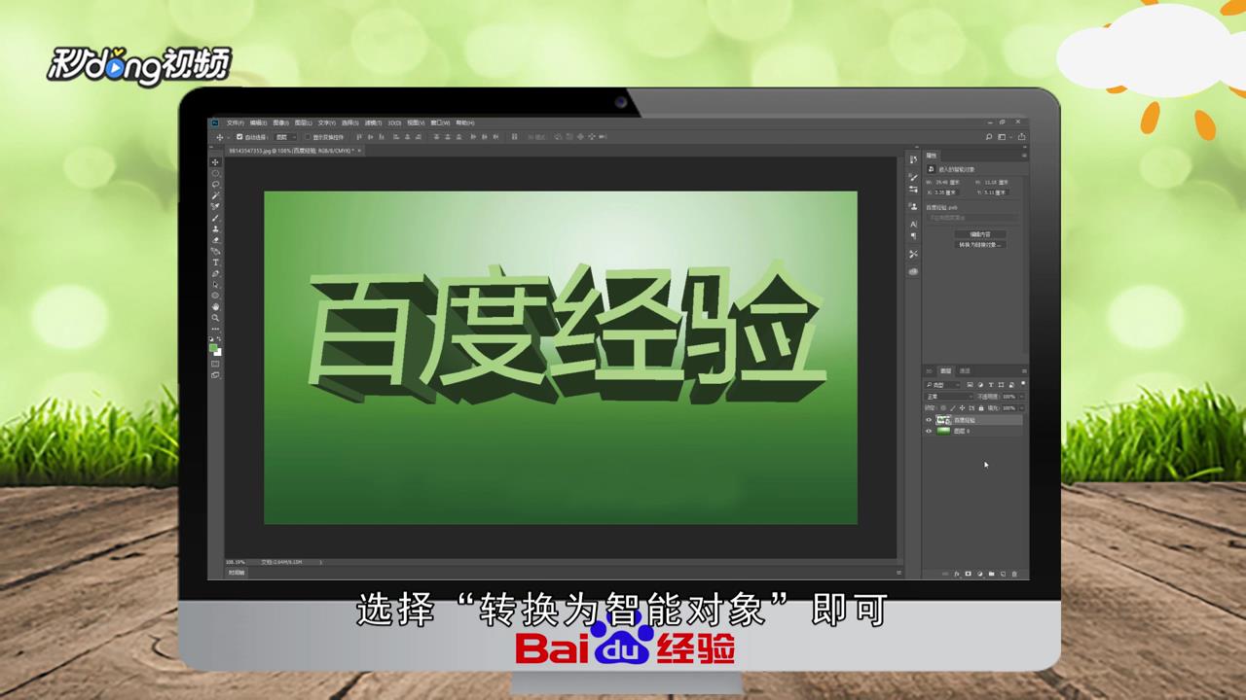
Task: Open the 图像 Image menu
Action: click(x=281, y=123)
